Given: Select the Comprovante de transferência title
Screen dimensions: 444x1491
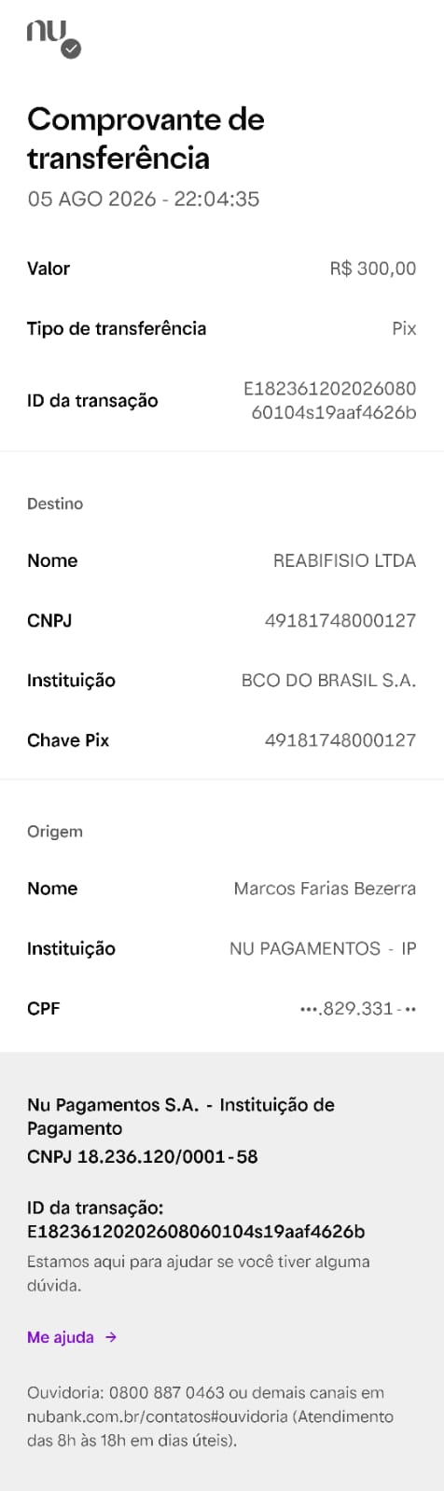Looking at the screenshot, I should click(146, 138).
